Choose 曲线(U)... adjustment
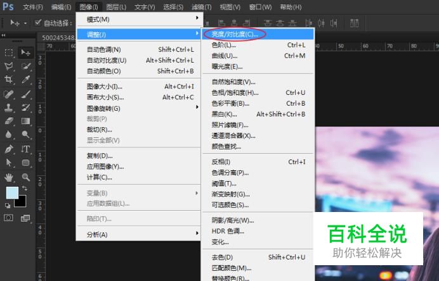The height and width of the screenshot is (281, 439). 258,56
